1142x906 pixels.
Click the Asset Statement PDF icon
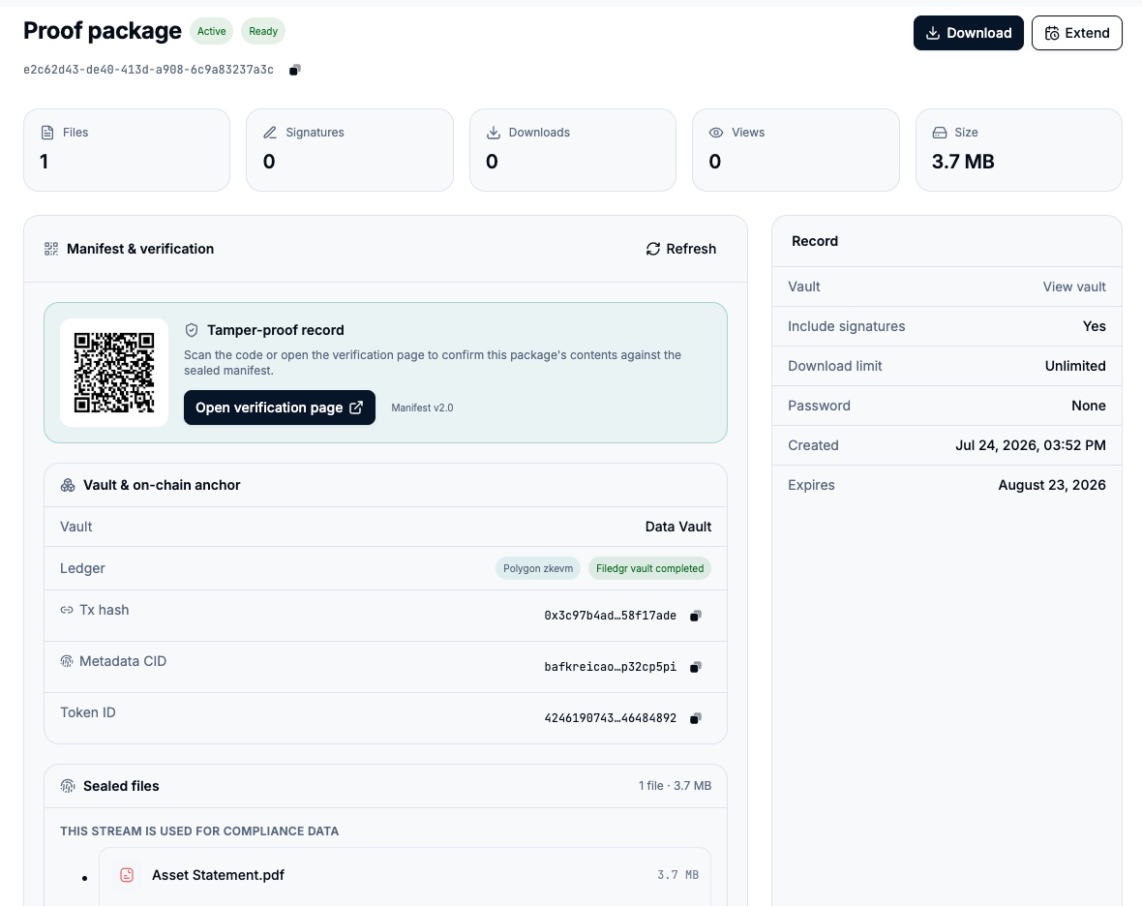click(x=127, y=875)
